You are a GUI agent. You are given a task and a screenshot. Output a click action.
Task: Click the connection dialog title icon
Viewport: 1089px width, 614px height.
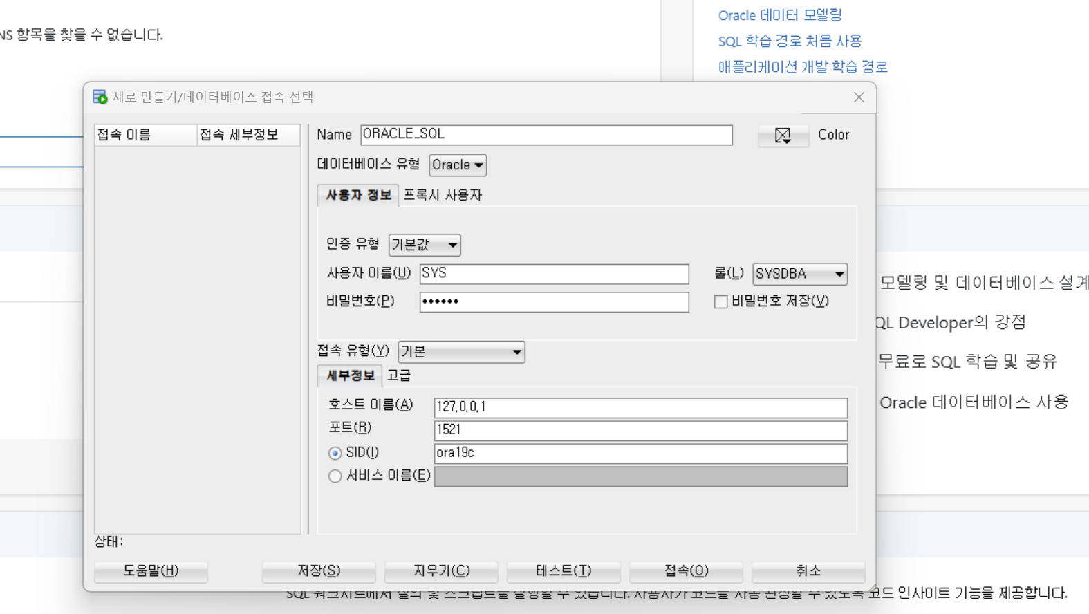[100, 97]
